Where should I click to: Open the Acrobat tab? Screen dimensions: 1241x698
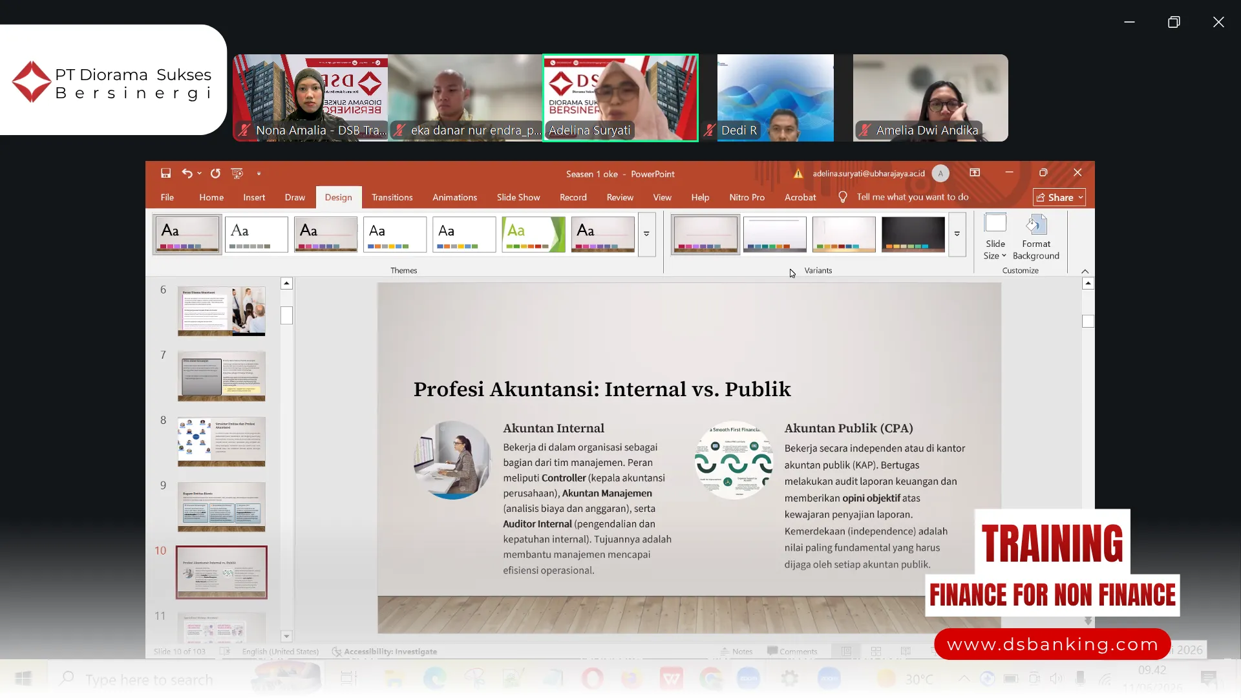[x=800, y=197]
